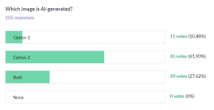214x110 pixels.
Task: Select the Option 1 label
Action: [21, 37]
